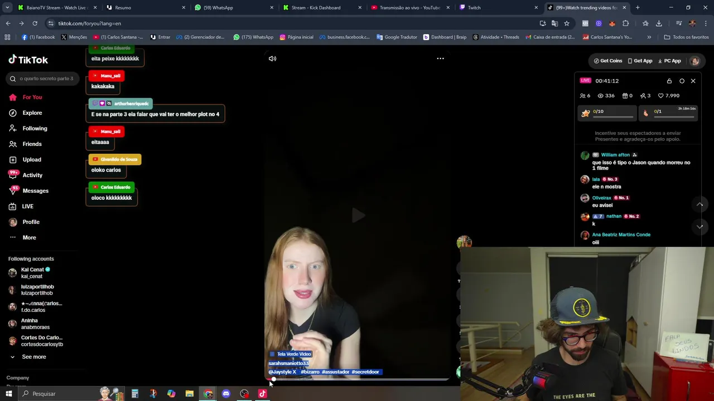714x401 pixels.
Task: Click the video progress bar handle
Action: pyautogui.click(x=273, y=379)
